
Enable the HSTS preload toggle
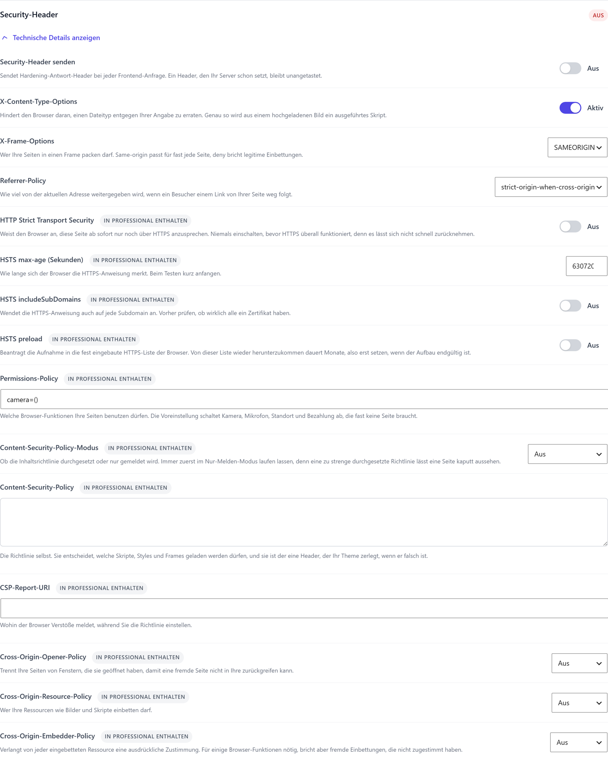tap(570, 345)
